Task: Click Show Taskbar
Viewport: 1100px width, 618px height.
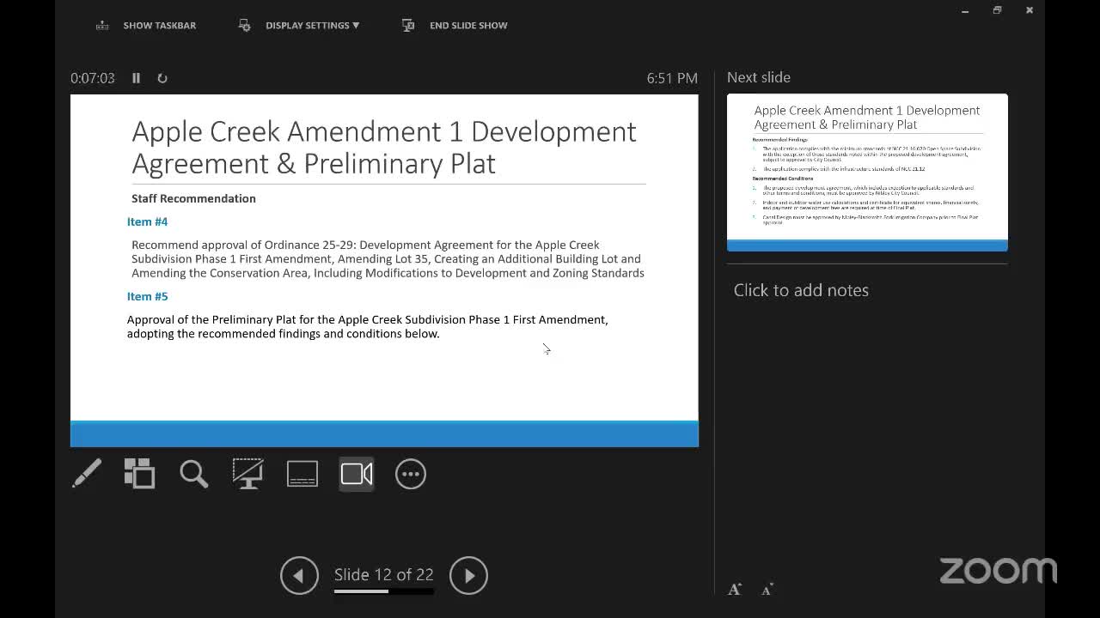Action: [147, 26]
